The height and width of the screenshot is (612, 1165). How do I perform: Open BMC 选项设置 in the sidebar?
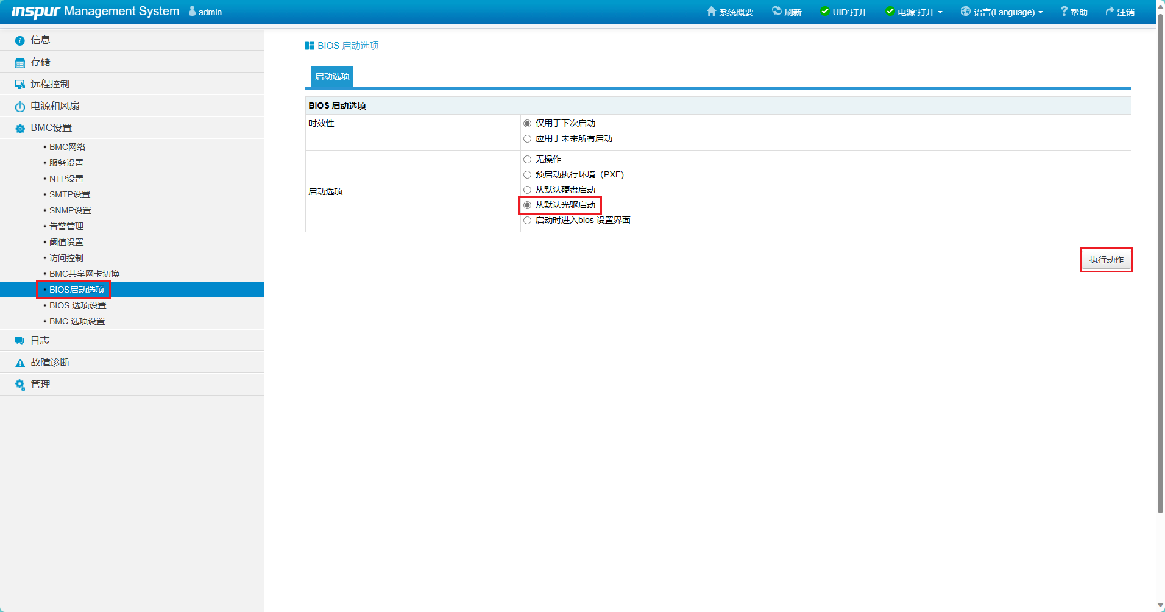[x=77, y=321]
